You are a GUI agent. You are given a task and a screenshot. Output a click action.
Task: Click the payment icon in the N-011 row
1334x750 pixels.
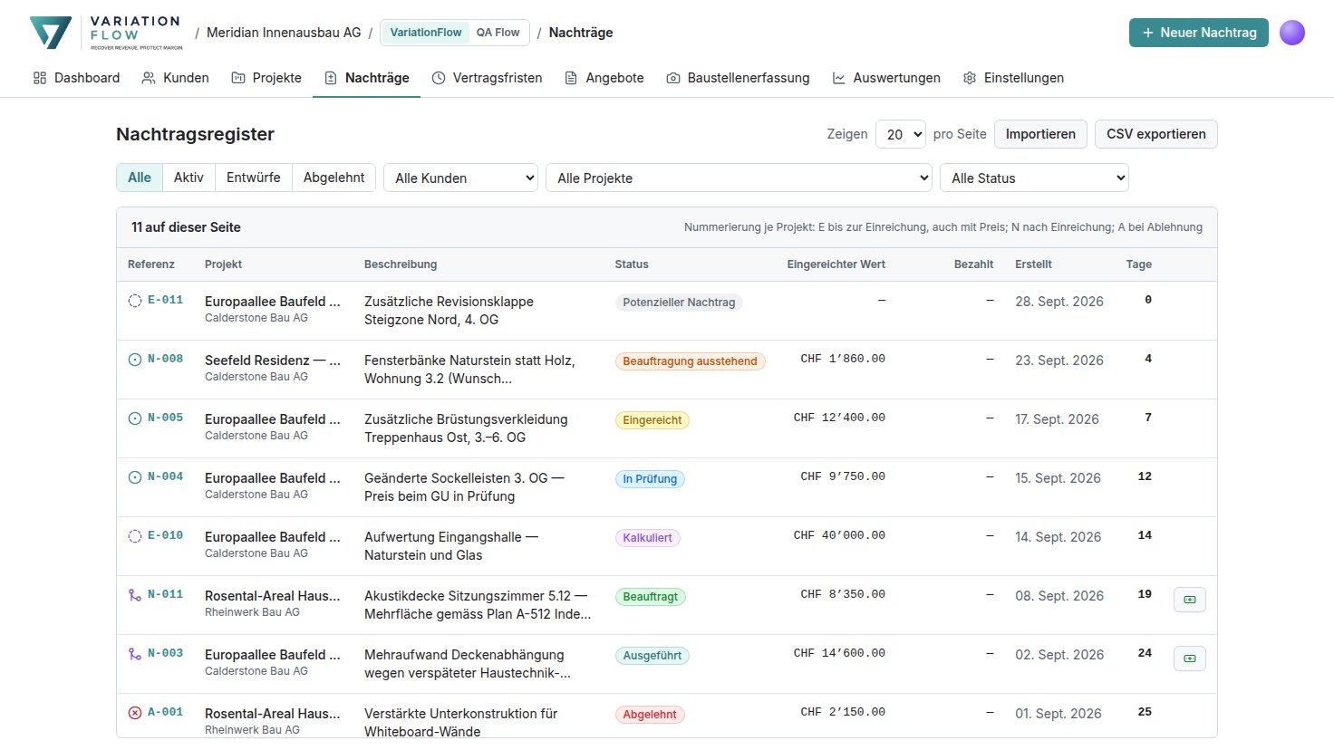[1190, 600]
